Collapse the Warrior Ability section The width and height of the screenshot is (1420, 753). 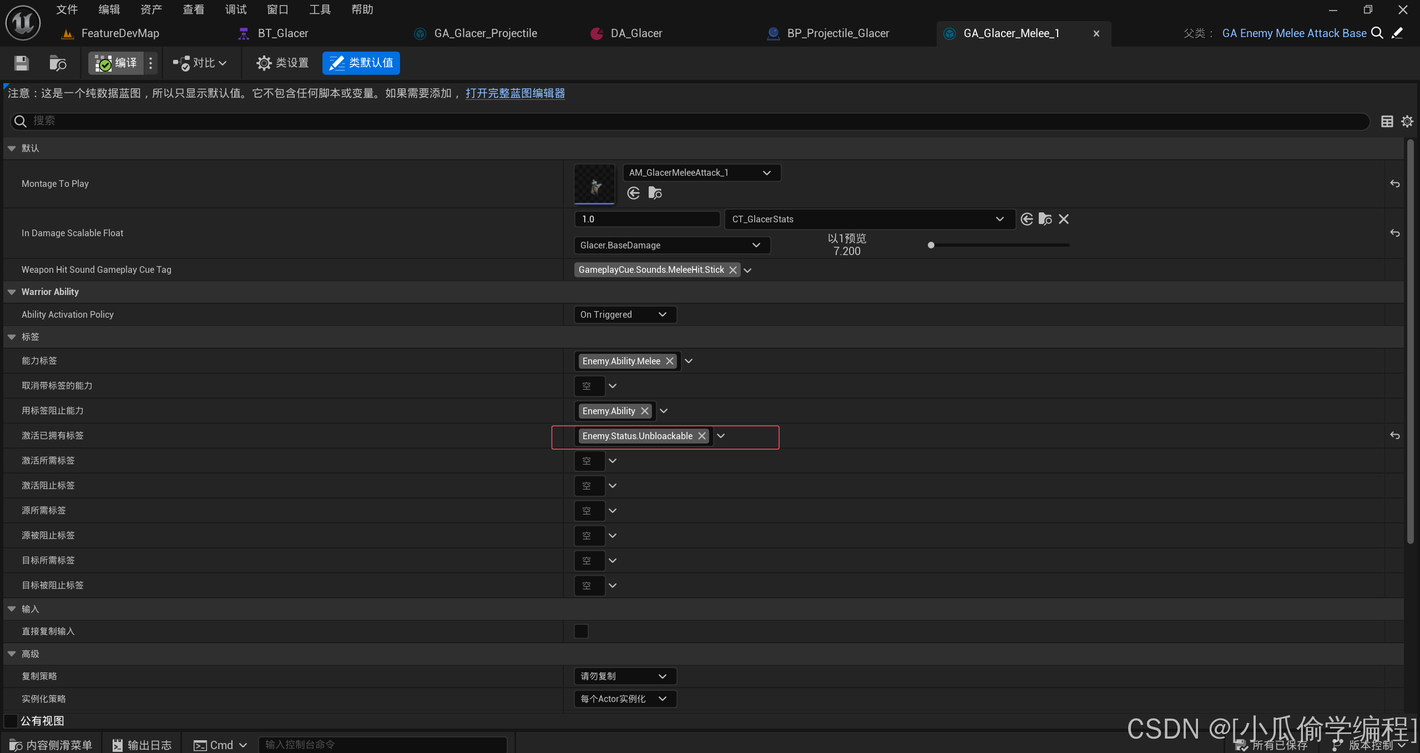(x=12, y=292)
